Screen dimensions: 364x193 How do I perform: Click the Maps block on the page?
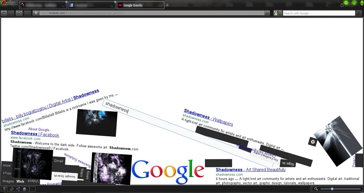coord(82,173)
